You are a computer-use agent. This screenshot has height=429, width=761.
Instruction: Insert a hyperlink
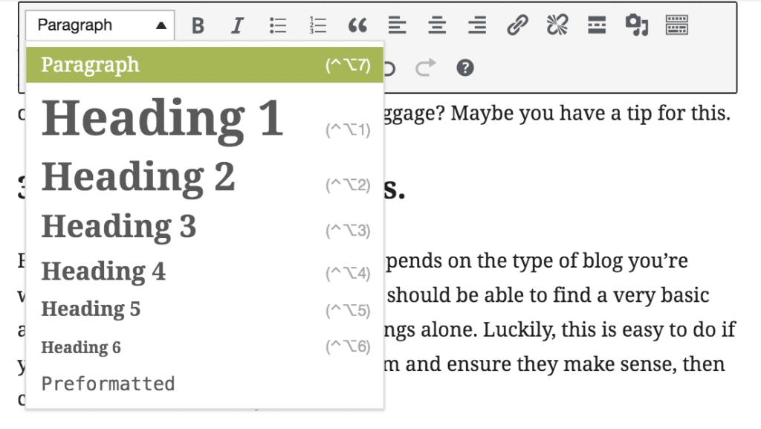(516, 25)
